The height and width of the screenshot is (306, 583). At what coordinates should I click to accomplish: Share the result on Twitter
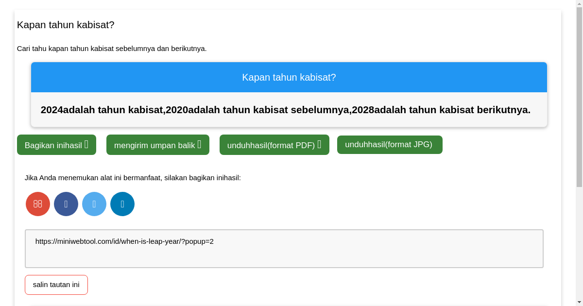(94, 204)
